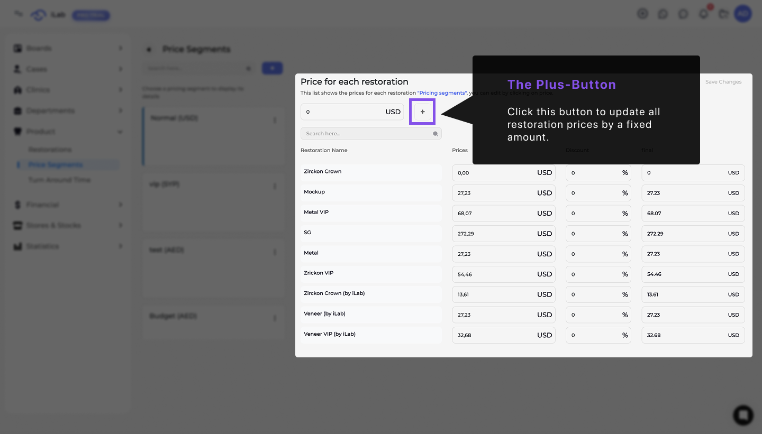Go to Turn Around Time page
The height and width of the screenshot is (434, 762).
click(59, 180)
